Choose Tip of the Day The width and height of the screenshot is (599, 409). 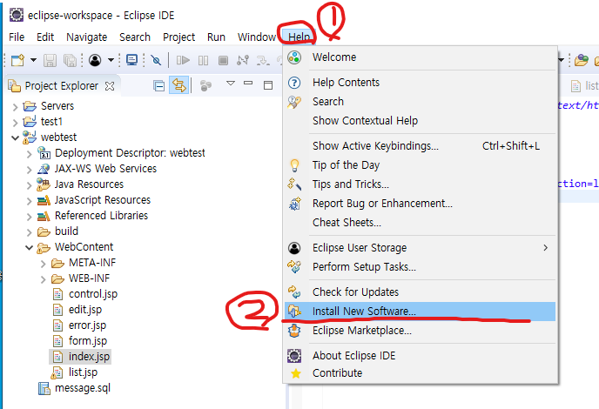(x=420, y=165)
